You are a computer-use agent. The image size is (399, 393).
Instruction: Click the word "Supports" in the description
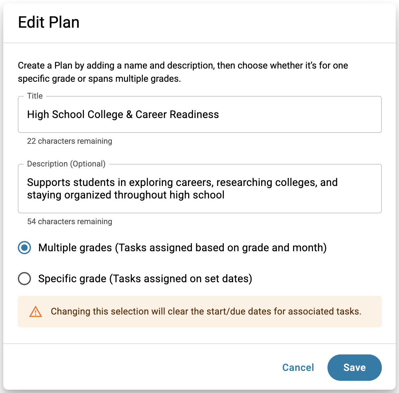48,182
